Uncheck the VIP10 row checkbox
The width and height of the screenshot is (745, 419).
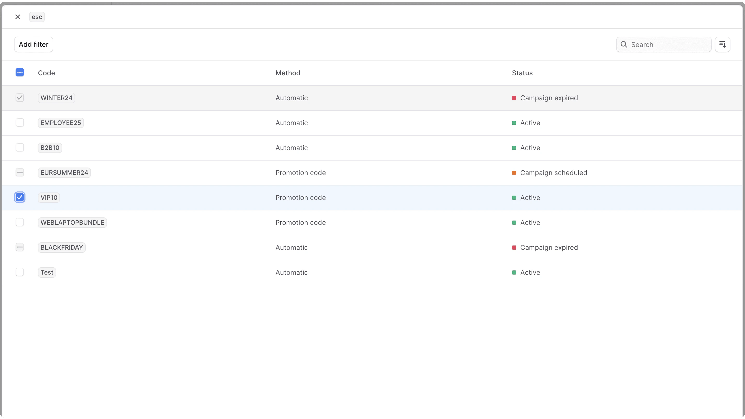pyautogui.click(x=20, y=197)
